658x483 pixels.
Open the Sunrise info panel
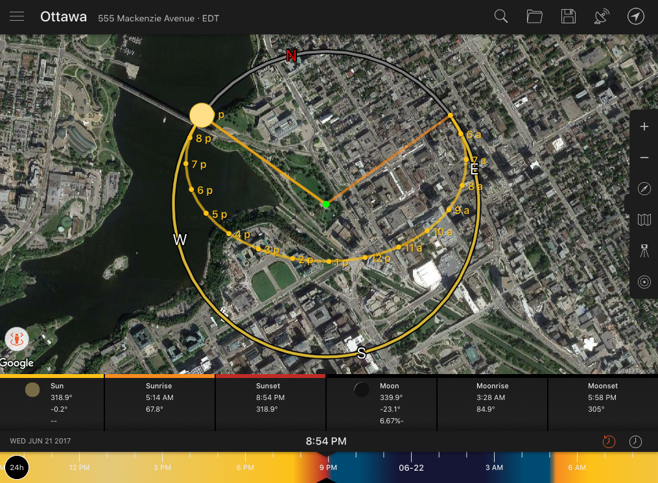coord(159,402)
